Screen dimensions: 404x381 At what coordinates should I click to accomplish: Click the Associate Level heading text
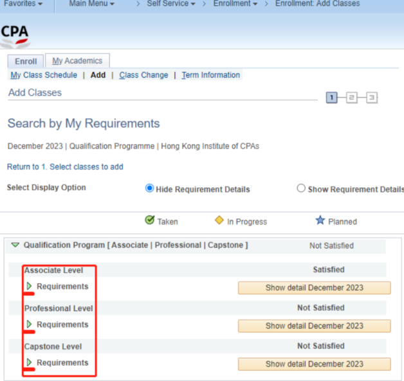[53, 270]
